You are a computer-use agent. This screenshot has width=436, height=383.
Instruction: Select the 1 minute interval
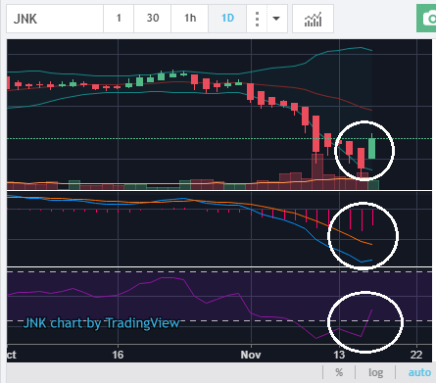pos(119,19)
